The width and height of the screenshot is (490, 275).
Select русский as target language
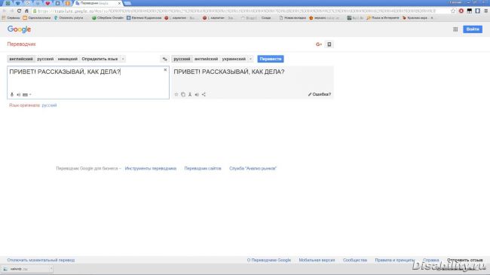182,59
